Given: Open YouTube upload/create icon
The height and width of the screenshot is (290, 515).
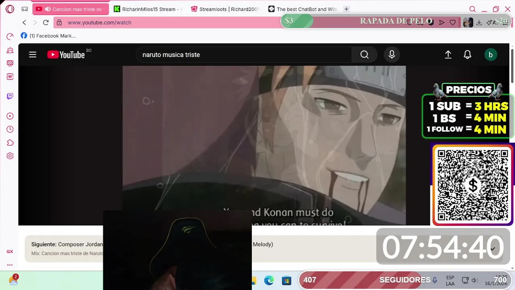Looking at the screenshot, I should 448,55.
